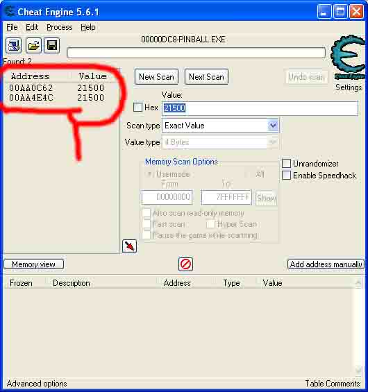Open a saved cheat table file
Screen dimensions: 368x392
(33, 46)
